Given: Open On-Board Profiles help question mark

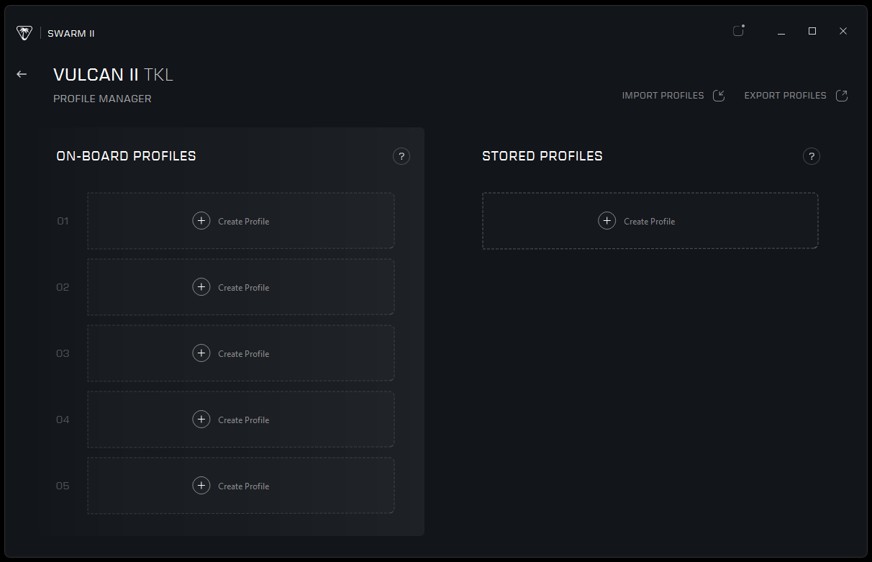Looking at the screenshot, I should click(x=401, y=156).
